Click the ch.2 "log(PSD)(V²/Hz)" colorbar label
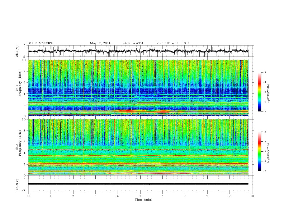This screenshot has height=220, width=284. coord(268,153)
